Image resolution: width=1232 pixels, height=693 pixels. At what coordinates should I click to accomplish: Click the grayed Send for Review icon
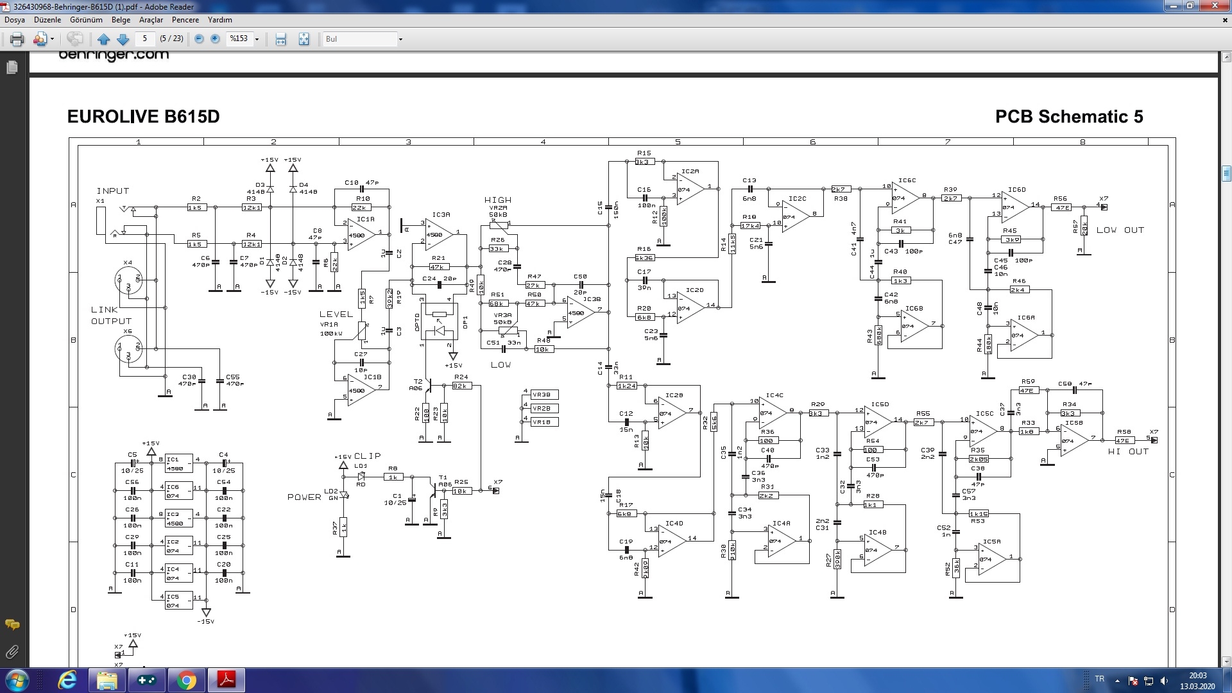[75, 39]
